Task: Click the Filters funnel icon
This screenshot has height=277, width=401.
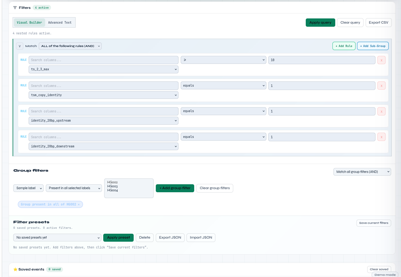Action: point(15,8)
